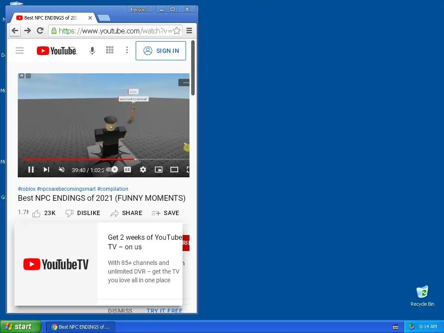
Task: Click the address bar URL
Action: tap(115, 31)
